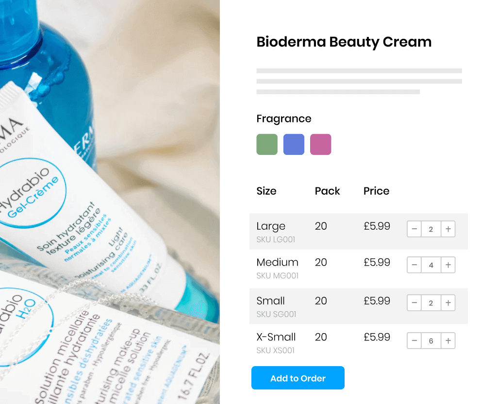Add one more X-Small pack

pos(448,341)
